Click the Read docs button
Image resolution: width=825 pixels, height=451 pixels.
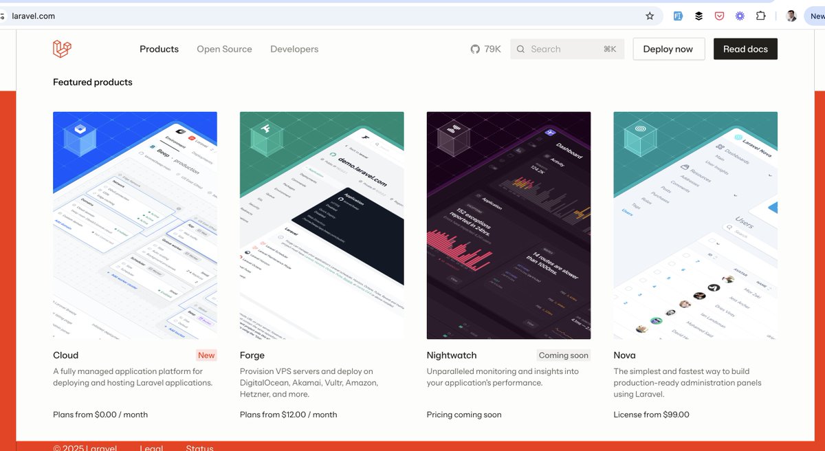click(745, 49)
